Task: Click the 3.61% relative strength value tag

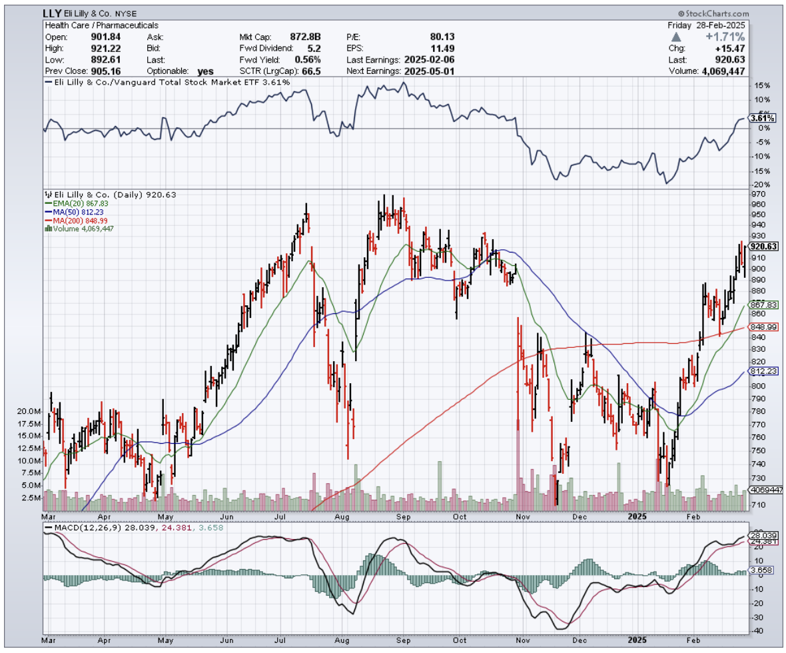Action: (x=763, y=118)
